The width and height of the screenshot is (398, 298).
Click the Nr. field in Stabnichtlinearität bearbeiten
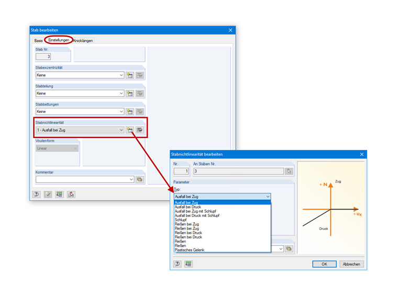(x=181, y=171)
